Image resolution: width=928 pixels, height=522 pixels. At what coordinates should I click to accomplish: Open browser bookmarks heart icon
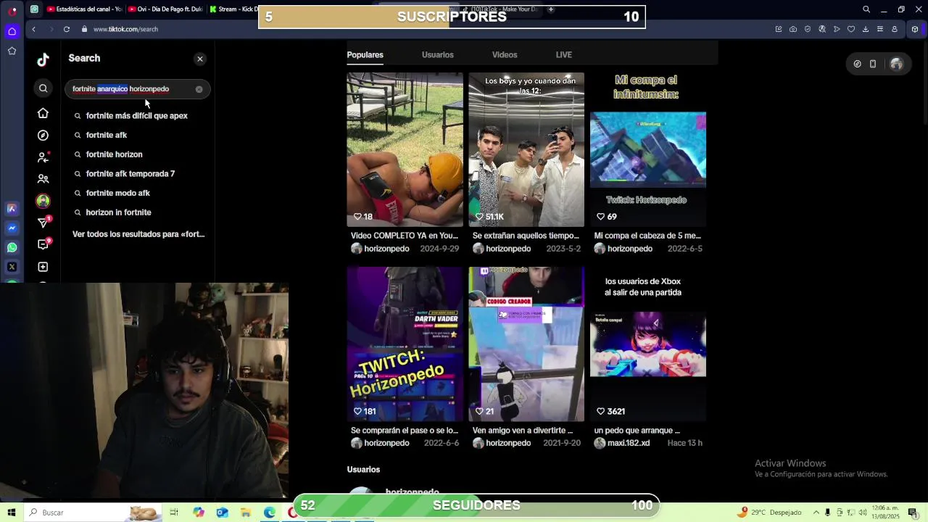pos(851,29)
